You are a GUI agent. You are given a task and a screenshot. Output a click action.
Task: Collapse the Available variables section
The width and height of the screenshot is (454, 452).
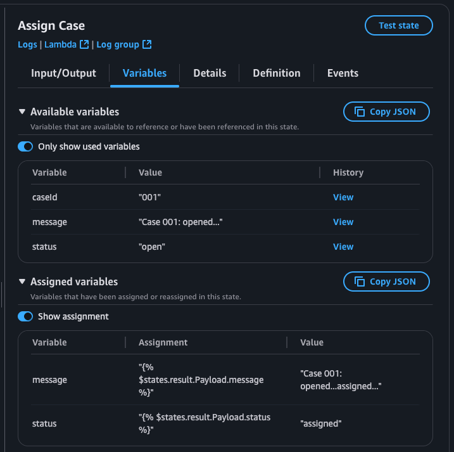pyautogui.click(x=22, y=112)
